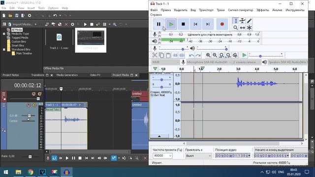Skip to end in Audacity
This screenshot has height=177, width=315.
click(x=208, y=24)
